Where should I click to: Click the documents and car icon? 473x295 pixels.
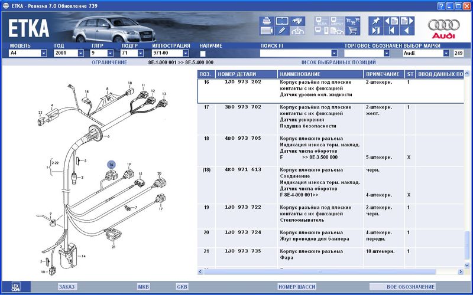[337, 31]
